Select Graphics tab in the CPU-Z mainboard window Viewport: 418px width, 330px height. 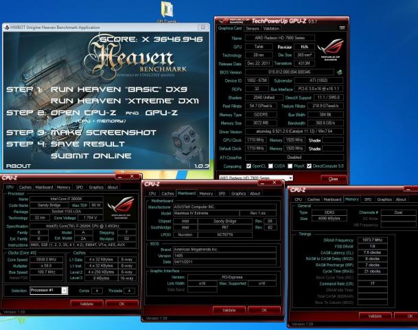tap(238, 194)
